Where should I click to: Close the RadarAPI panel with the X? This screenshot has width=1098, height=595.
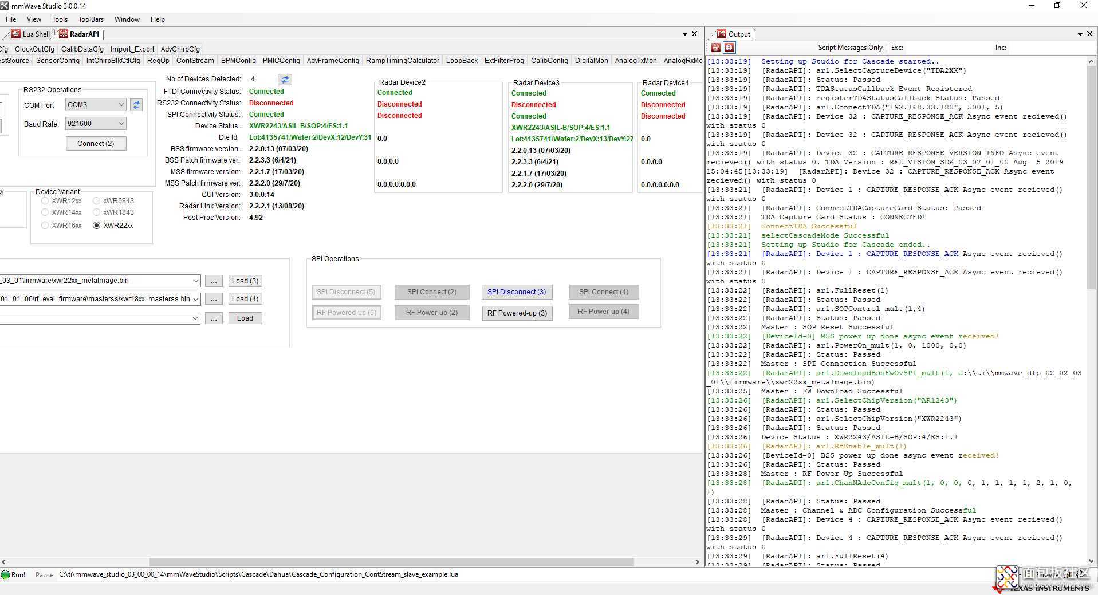point(695,34)
